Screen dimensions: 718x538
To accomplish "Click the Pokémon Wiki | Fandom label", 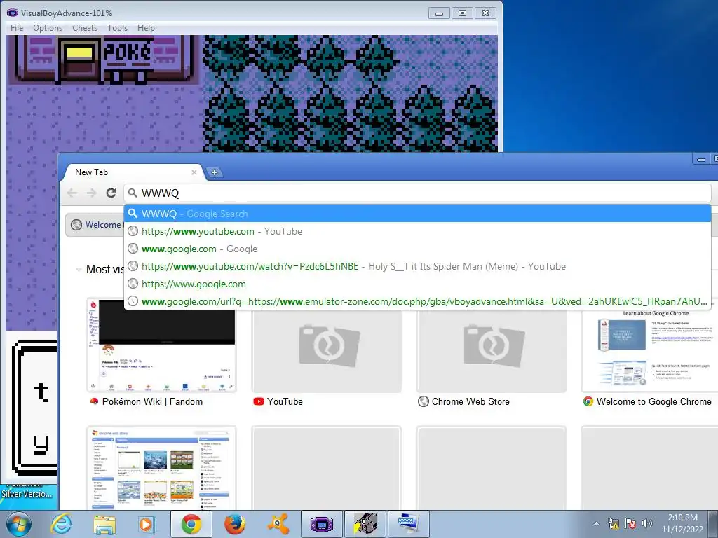I will pyautogui.click(x=152, y=401).
